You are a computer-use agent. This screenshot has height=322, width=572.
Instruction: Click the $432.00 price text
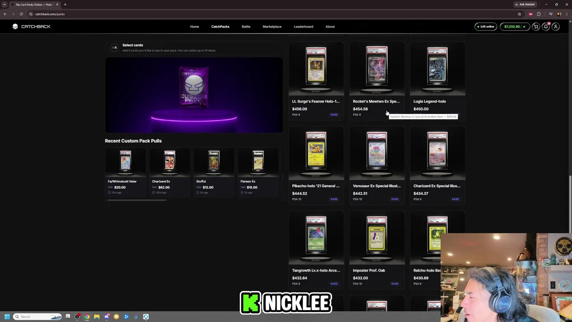[360, 278]
